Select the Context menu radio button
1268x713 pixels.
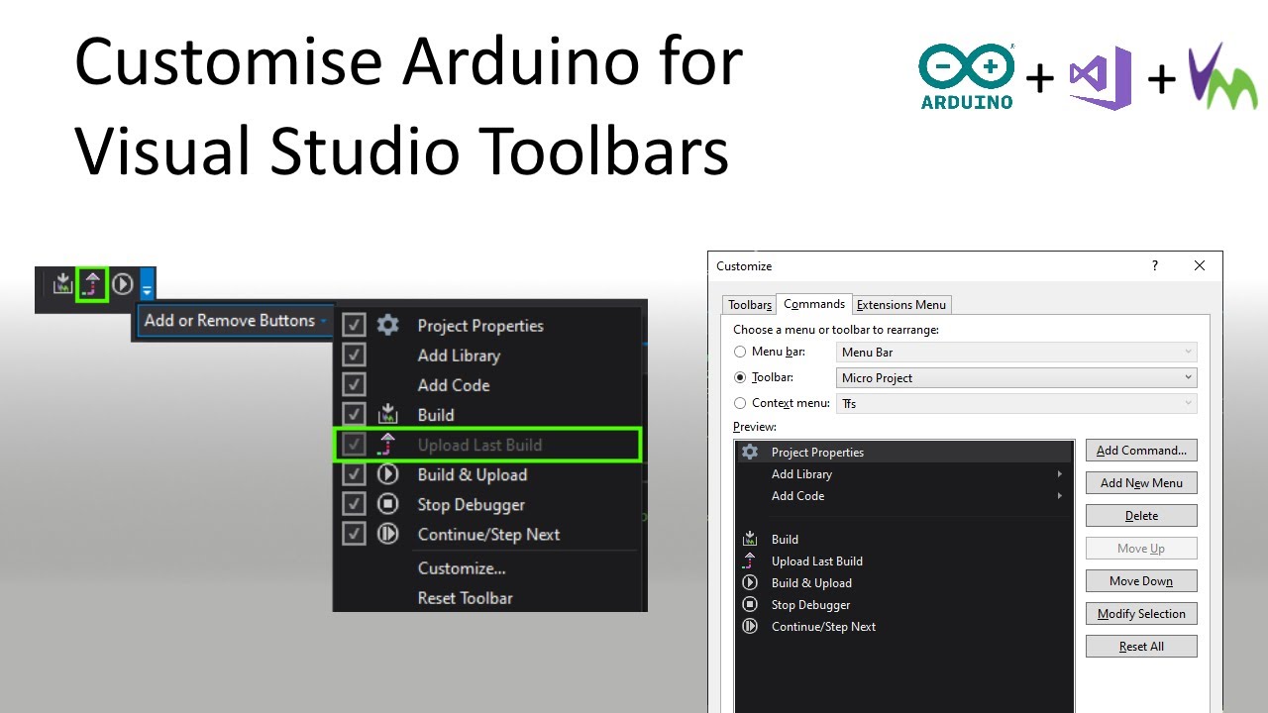coord(740,403)
